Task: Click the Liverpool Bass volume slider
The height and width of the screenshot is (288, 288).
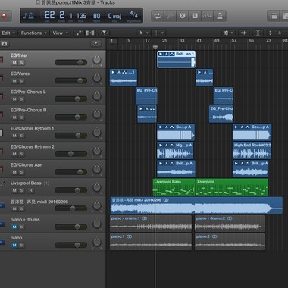Action: [70, 190]
